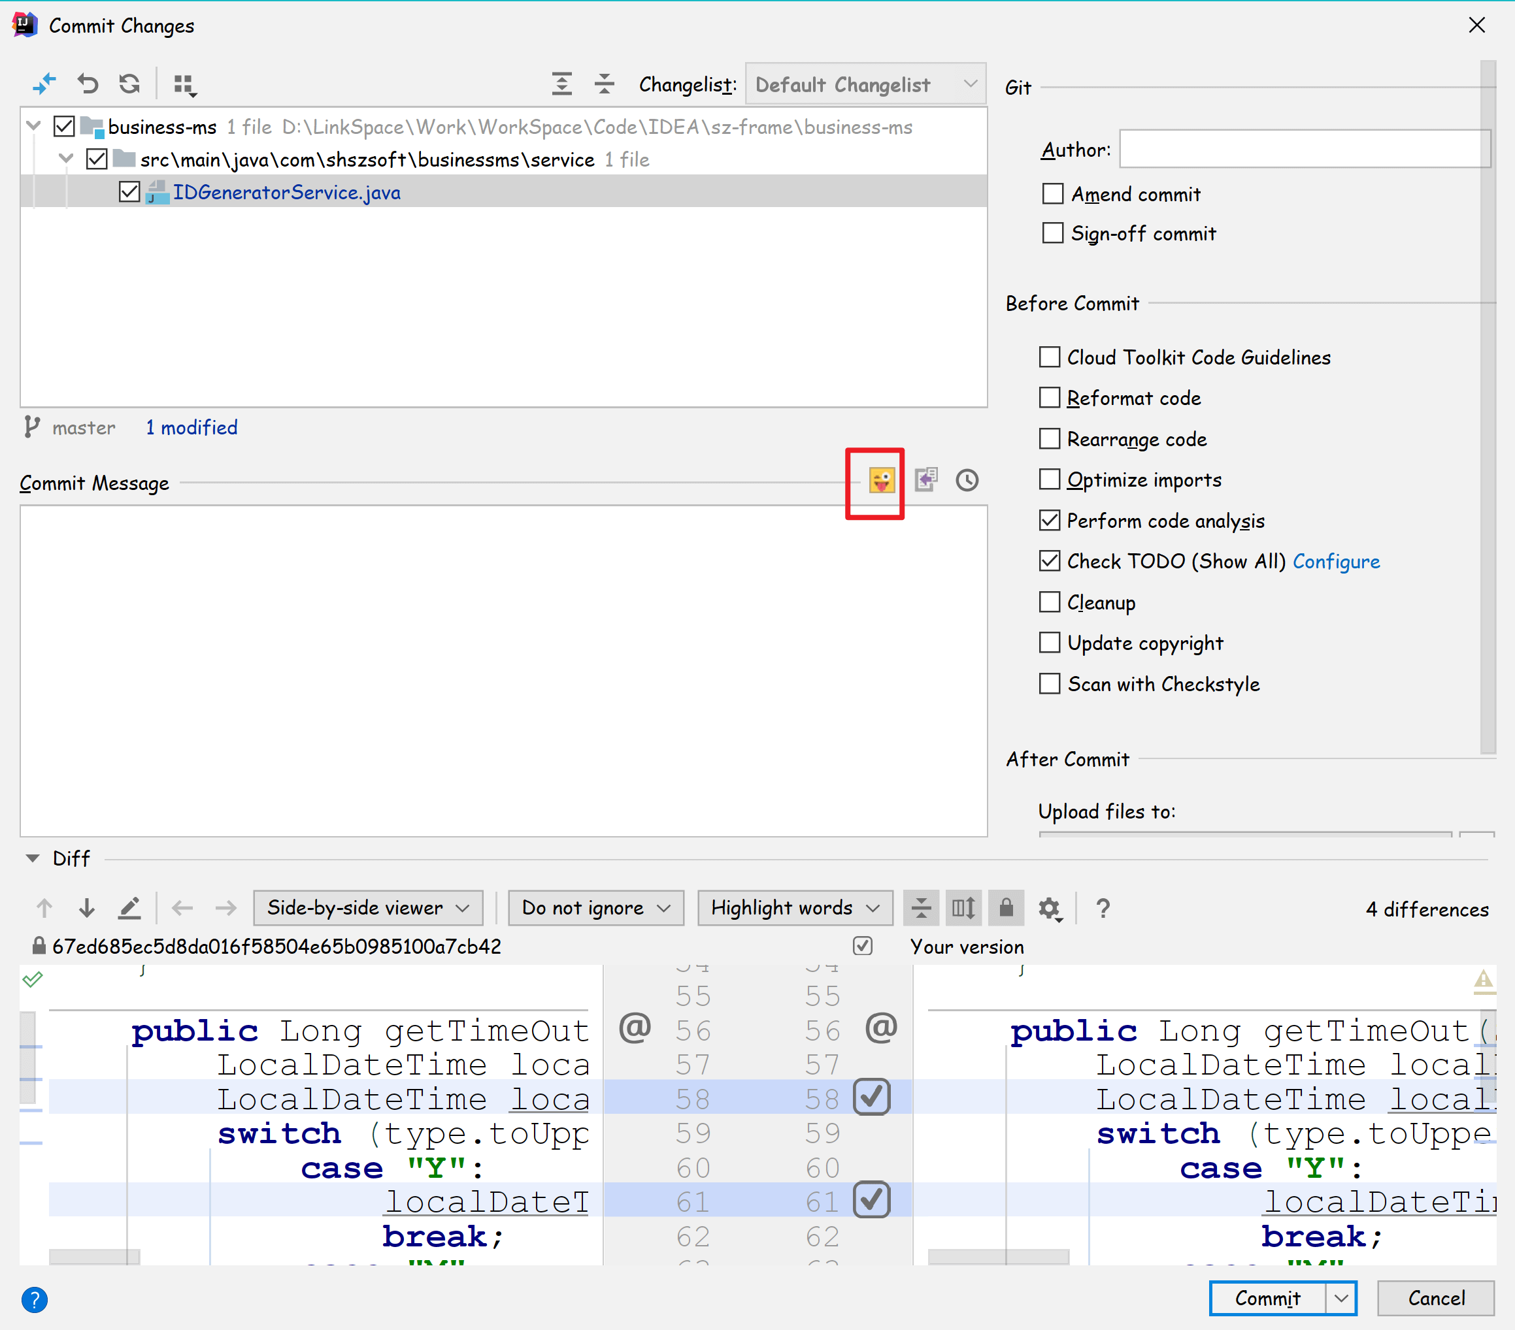The width and height of the screenshot is (1515, 1330).
Task: Toggle the synchronize scrolling icon in diff
Action: point(963,909)
